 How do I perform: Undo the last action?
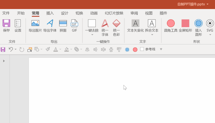tap(11, 49)
